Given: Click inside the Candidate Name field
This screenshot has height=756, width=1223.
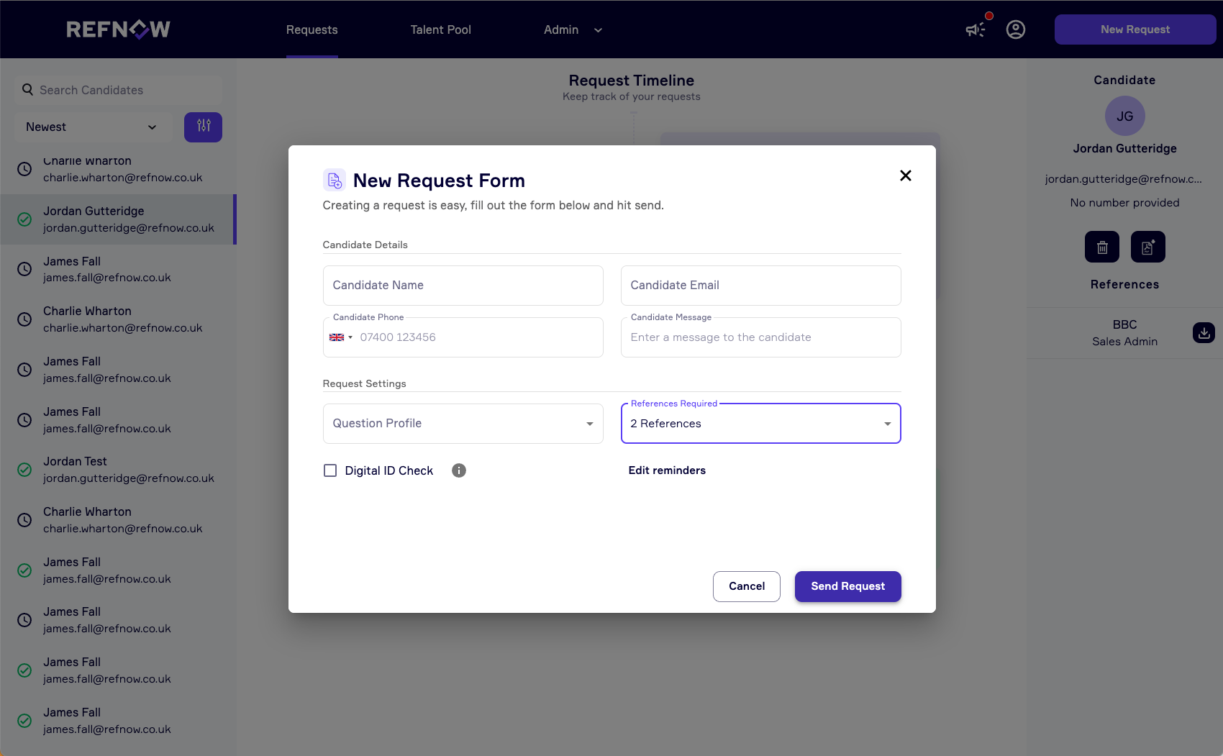Looking at the screenshot, I should click(463, 285).
